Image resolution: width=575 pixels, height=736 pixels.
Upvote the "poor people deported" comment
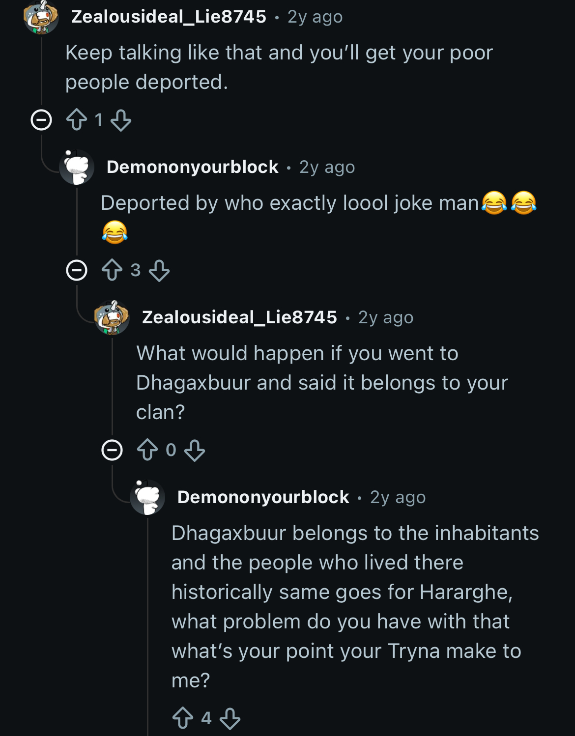point(77,120)
